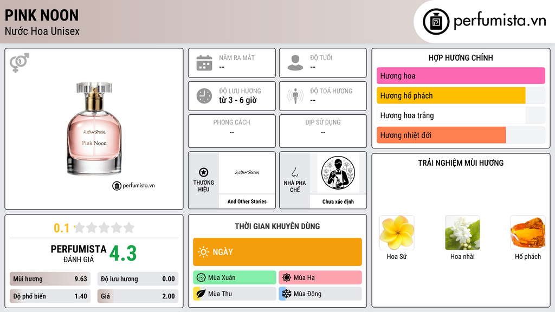Click the sun icon next to Ngày
The width and height of the screenshot is (555, 312).
(204, 252)
